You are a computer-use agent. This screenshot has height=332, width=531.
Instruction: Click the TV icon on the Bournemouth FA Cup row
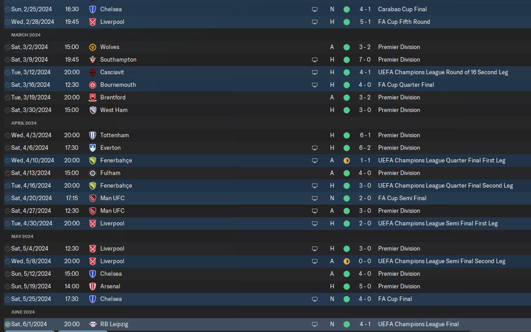coord(315,85)
